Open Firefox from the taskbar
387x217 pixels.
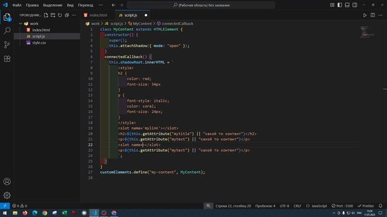click(x=25, y=213)
